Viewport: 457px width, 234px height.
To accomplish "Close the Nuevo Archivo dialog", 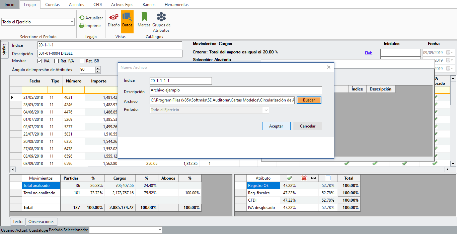I will coord(329,67).
